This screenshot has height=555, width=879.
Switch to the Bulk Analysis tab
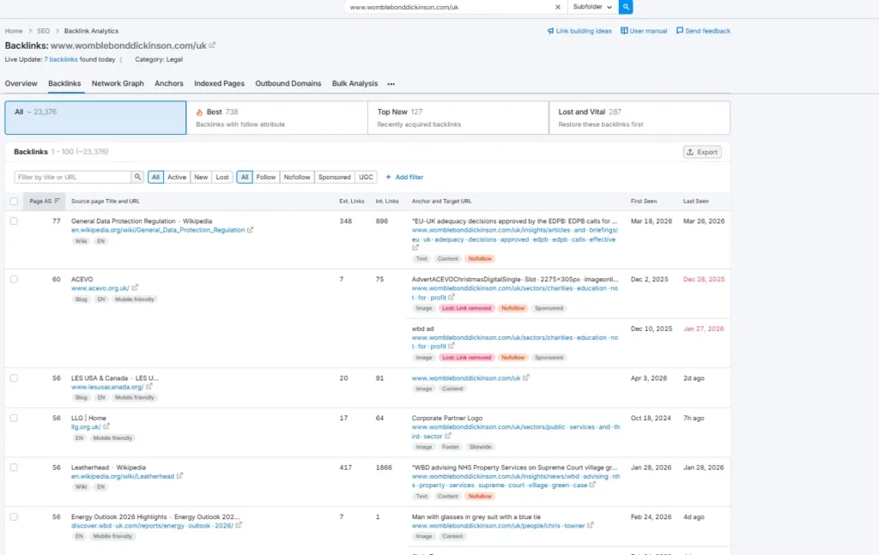355,83
